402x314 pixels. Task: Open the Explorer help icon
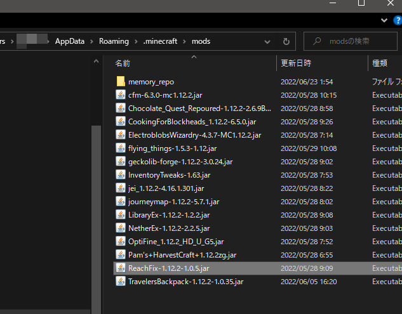point(398,20)
